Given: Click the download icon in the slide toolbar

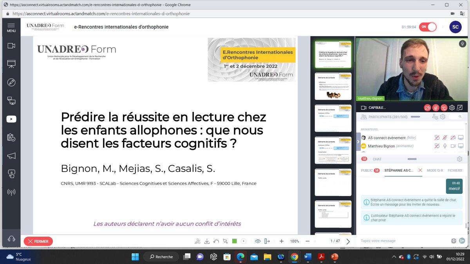Looking at the screenshot, I should 207,241.
